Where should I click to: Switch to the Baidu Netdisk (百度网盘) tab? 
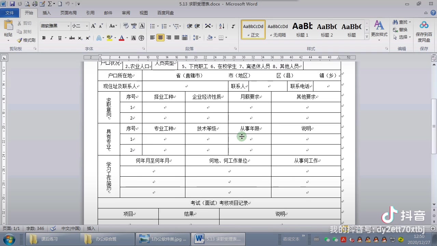[166, 13]
